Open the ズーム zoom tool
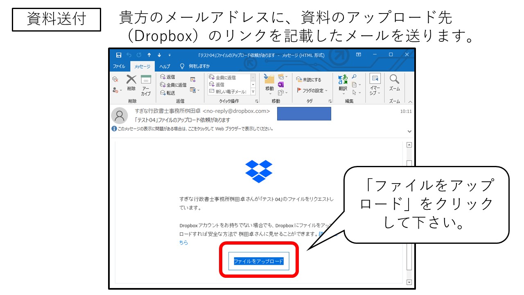Viewport: 524px width, 295px height. tap(394, 82)
